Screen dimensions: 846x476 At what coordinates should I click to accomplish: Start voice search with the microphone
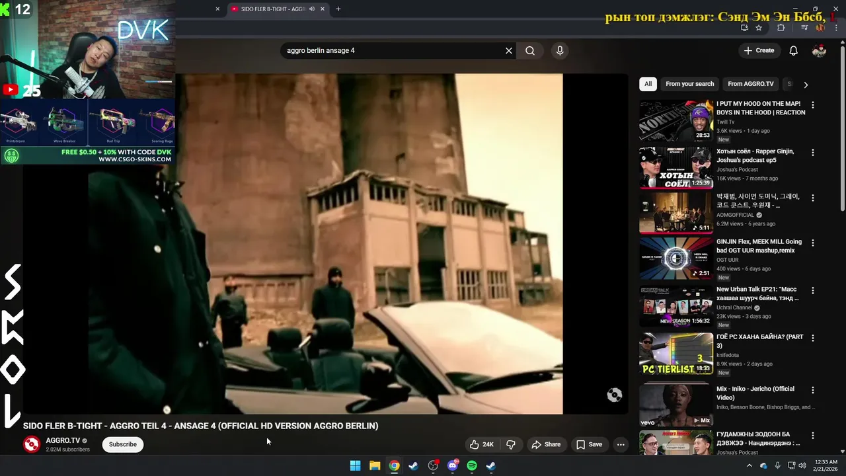coord(560,50)
